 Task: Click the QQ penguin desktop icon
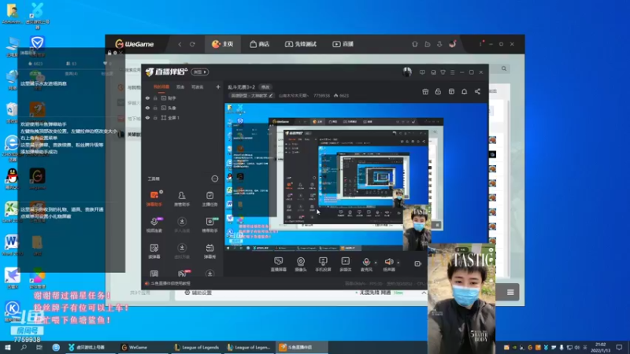point(12,179)
